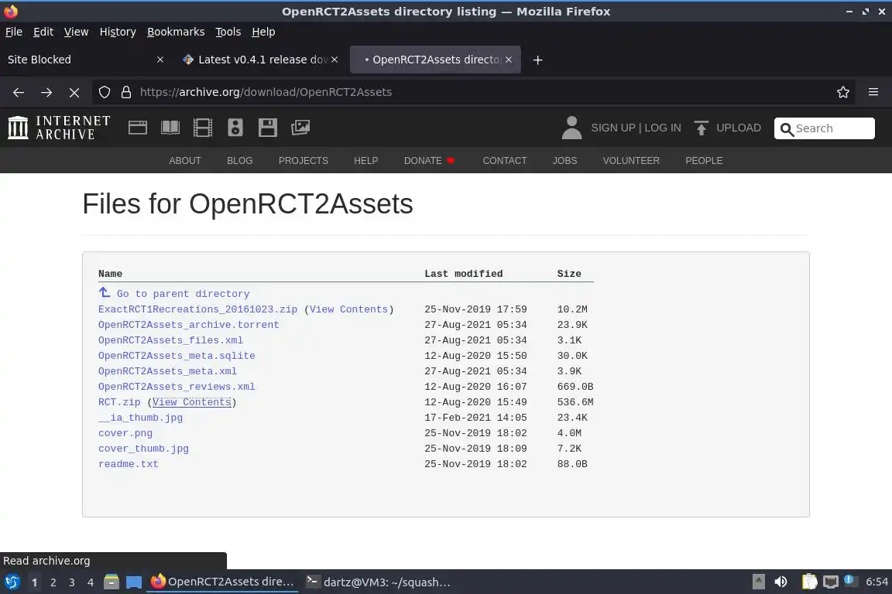Open the Edit menu
The image size is (892, 594).
click(43, 32)
